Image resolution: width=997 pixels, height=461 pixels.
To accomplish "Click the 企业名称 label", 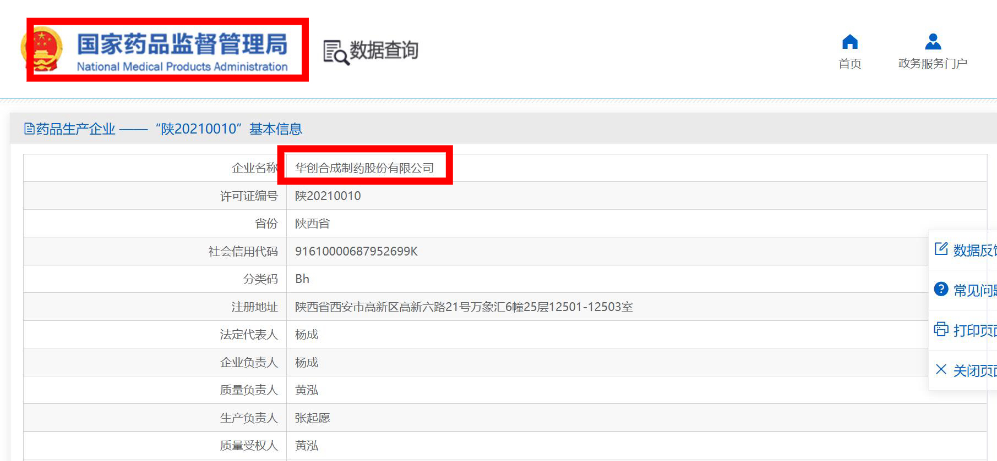I will pyautogui.click(x=254, y=168).
